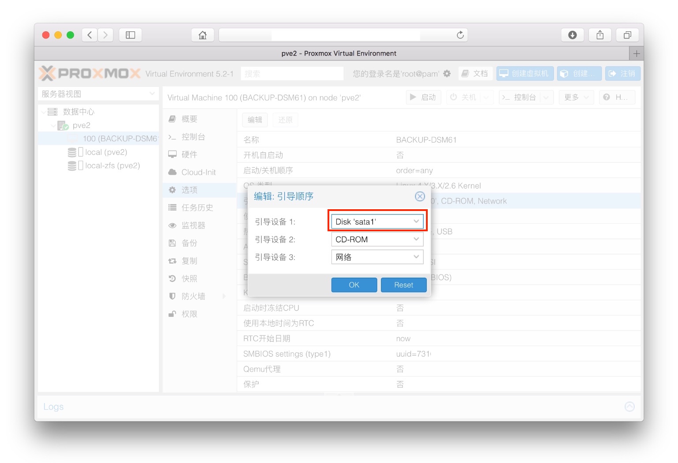
Task: Open the 备份 backup tab
Action: 200,243
